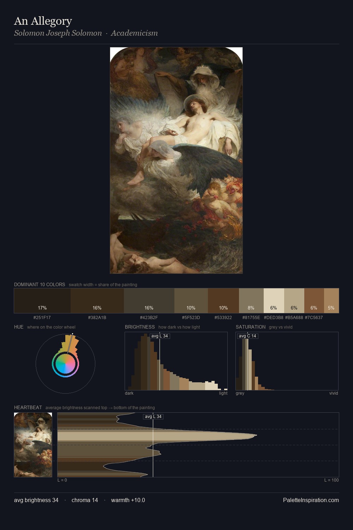Viewport: 353px width, 530px height.
Task: Click hex code #5F523D
Action: [191, 318]
